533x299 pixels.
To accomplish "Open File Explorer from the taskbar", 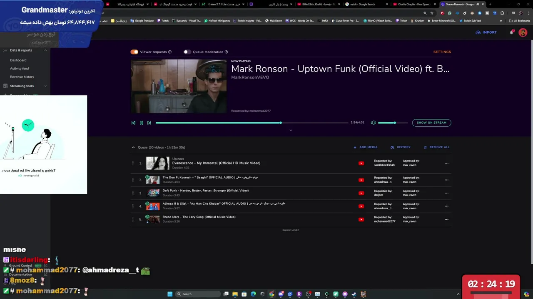I will [x=235, y=294].
